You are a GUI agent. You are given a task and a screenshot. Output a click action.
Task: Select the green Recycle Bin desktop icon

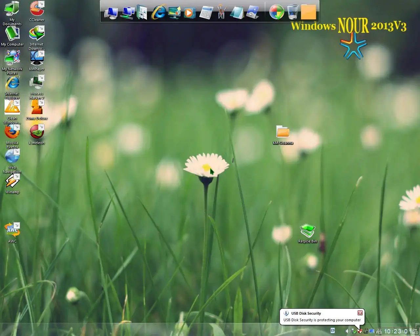pos(307,233)
